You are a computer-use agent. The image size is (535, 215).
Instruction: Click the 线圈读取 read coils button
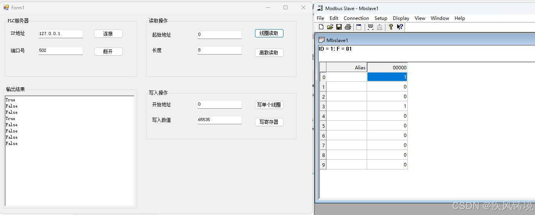click(x=269, y=33)
